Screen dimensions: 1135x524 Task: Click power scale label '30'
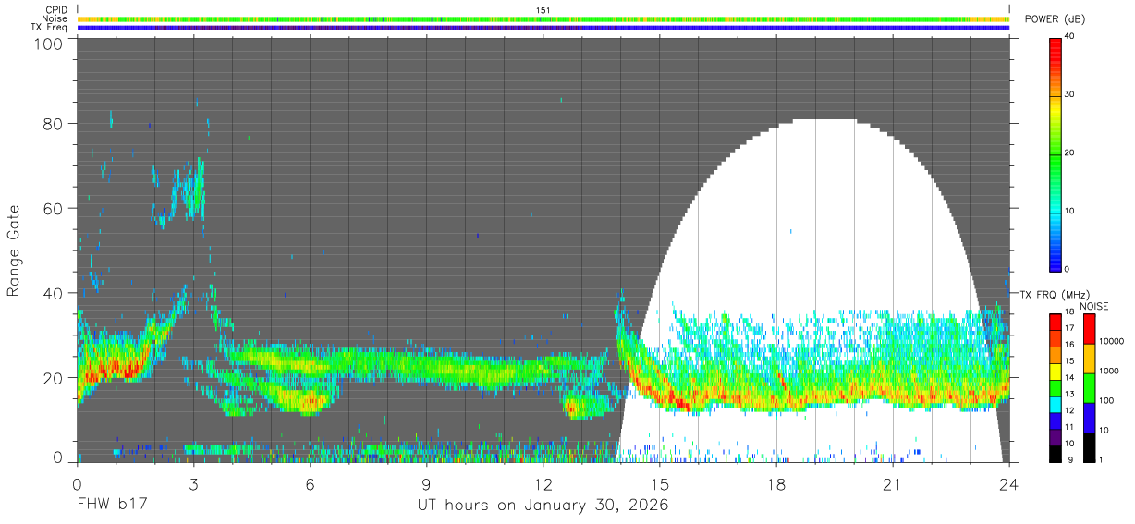pyautogui.click(x=1070, y=95)
